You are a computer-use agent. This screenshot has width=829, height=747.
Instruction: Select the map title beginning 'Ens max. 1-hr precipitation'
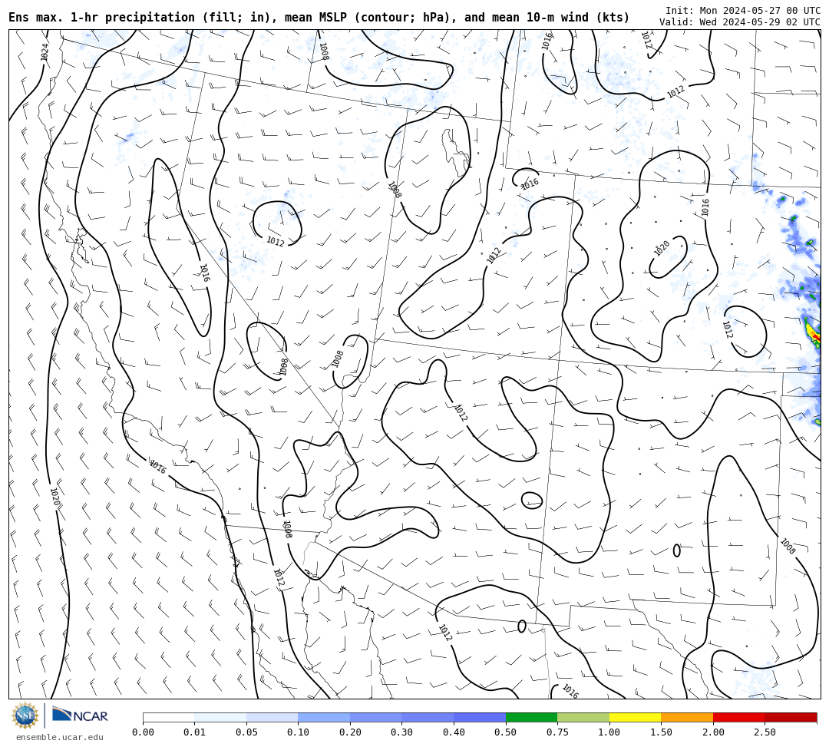(x=319, y=18)
